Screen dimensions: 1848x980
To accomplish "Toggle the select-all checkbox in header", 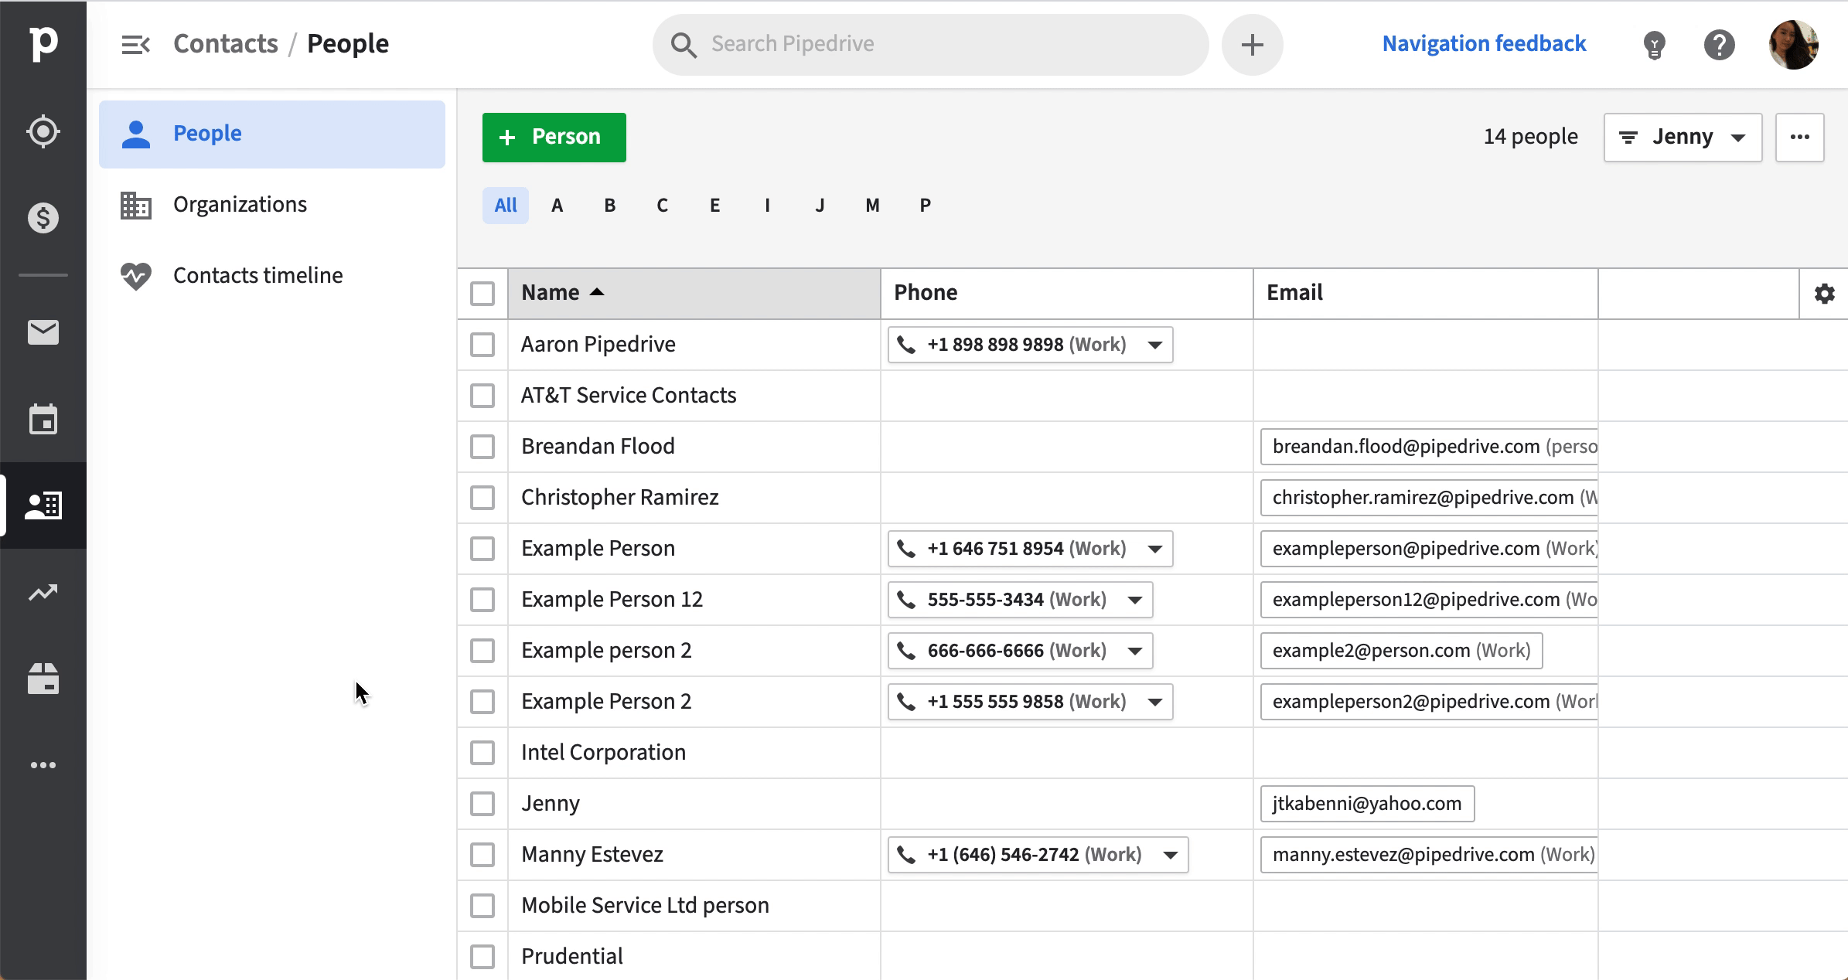I will click(482, 294).
